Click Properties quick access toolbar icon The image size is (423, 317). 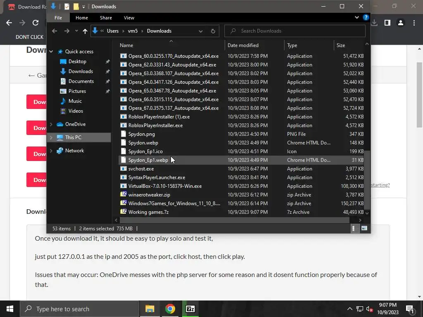pyautogui.click(x=67, y=7)
